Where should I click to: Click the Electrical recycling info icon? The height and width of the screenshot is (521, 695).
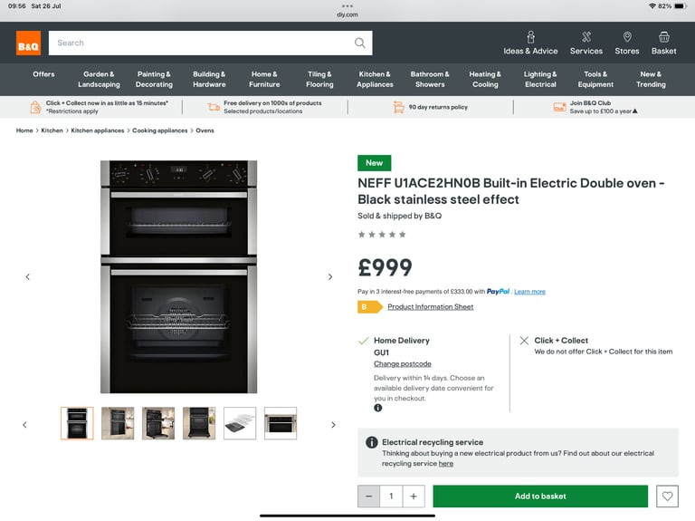click(x=371, y=442)
